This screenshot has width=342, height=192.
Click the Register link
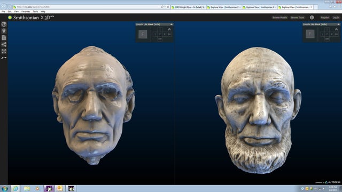(x=325, y=18)
